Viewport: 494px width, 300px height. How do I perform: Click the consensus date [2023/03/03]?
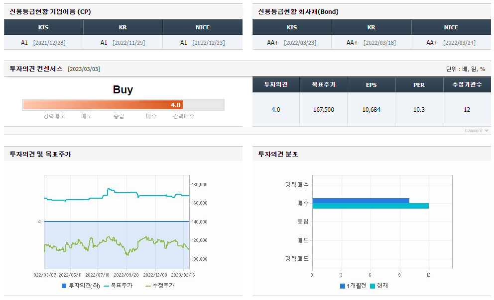coord(84,69)
